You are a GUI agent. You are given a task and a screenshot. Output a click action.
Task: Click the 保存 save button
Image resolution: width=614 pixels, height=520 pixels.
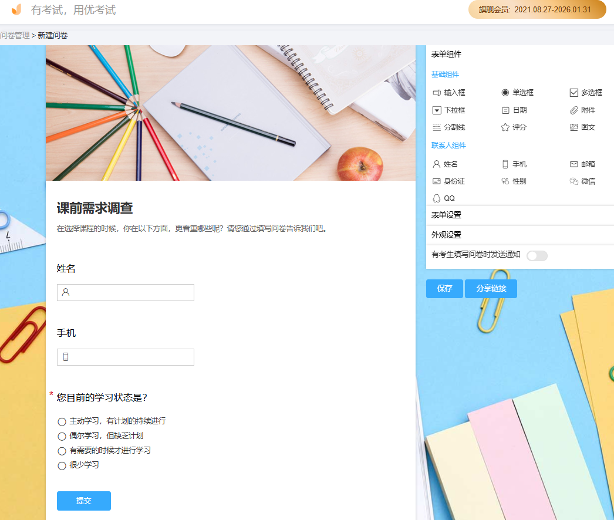[x=444, y=289]
